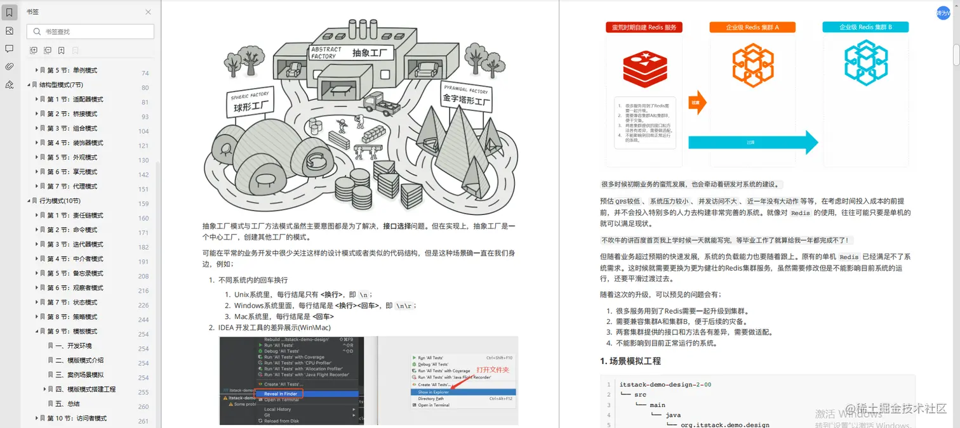The height and width of the screenshot is (428, 960).
Task: Open the page thumbnails panel icon
Action: [x=8, y=30]
